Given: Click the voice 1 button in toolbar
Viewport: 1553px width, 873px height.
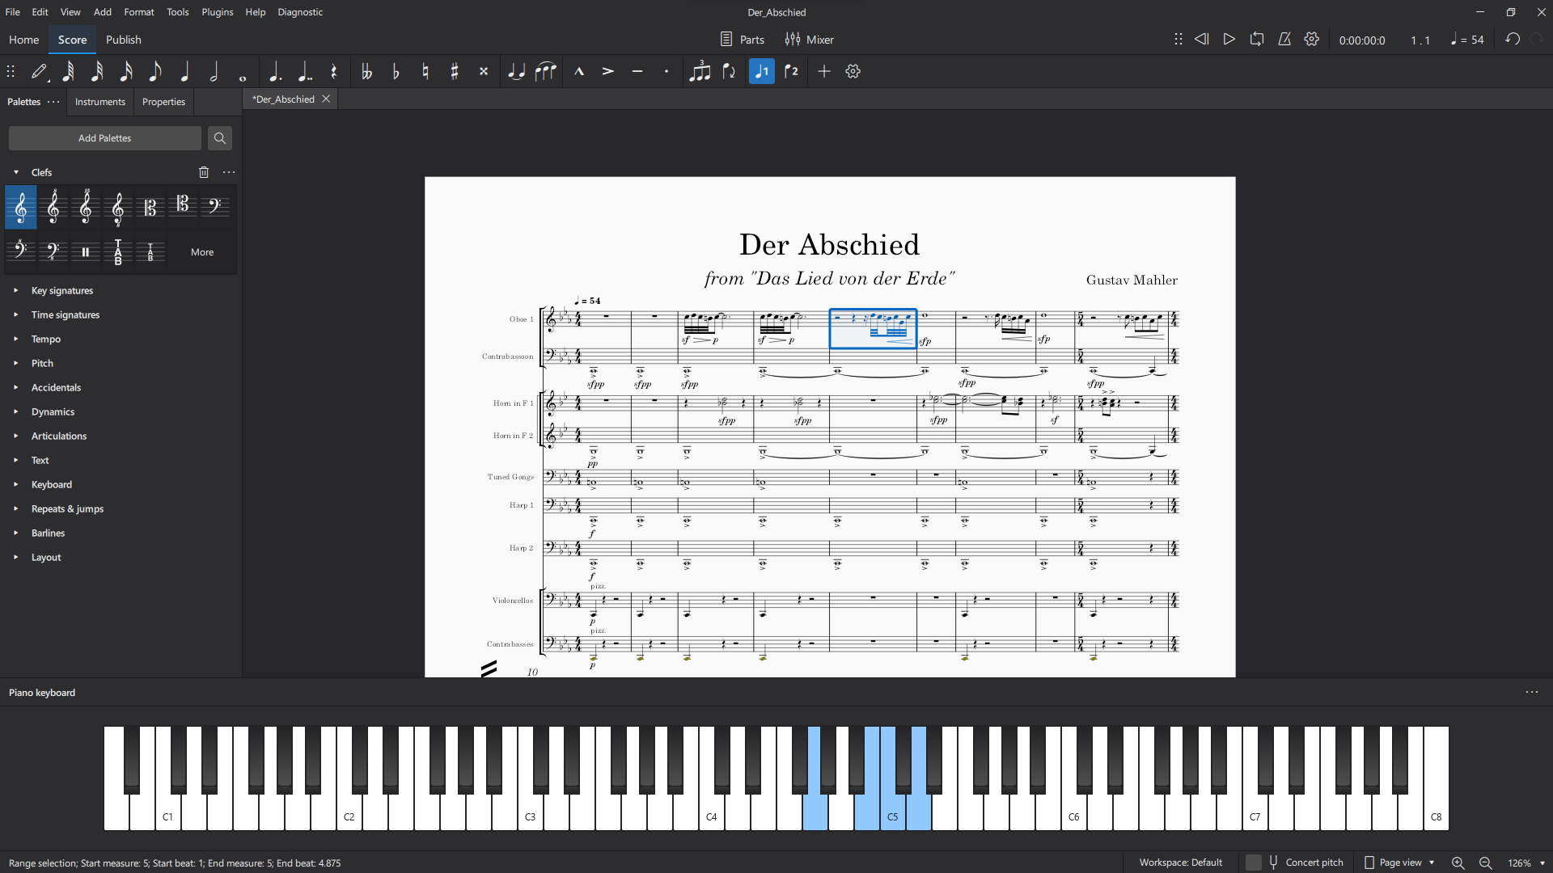Looking at the screenshot, I should [762, 71].
